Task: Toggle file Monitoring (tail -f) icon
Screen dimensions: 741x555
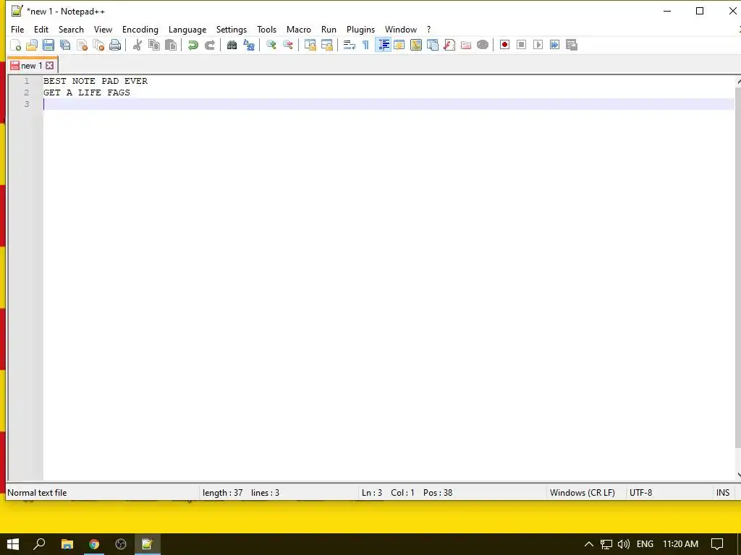Action: click(x=483, y=45)
